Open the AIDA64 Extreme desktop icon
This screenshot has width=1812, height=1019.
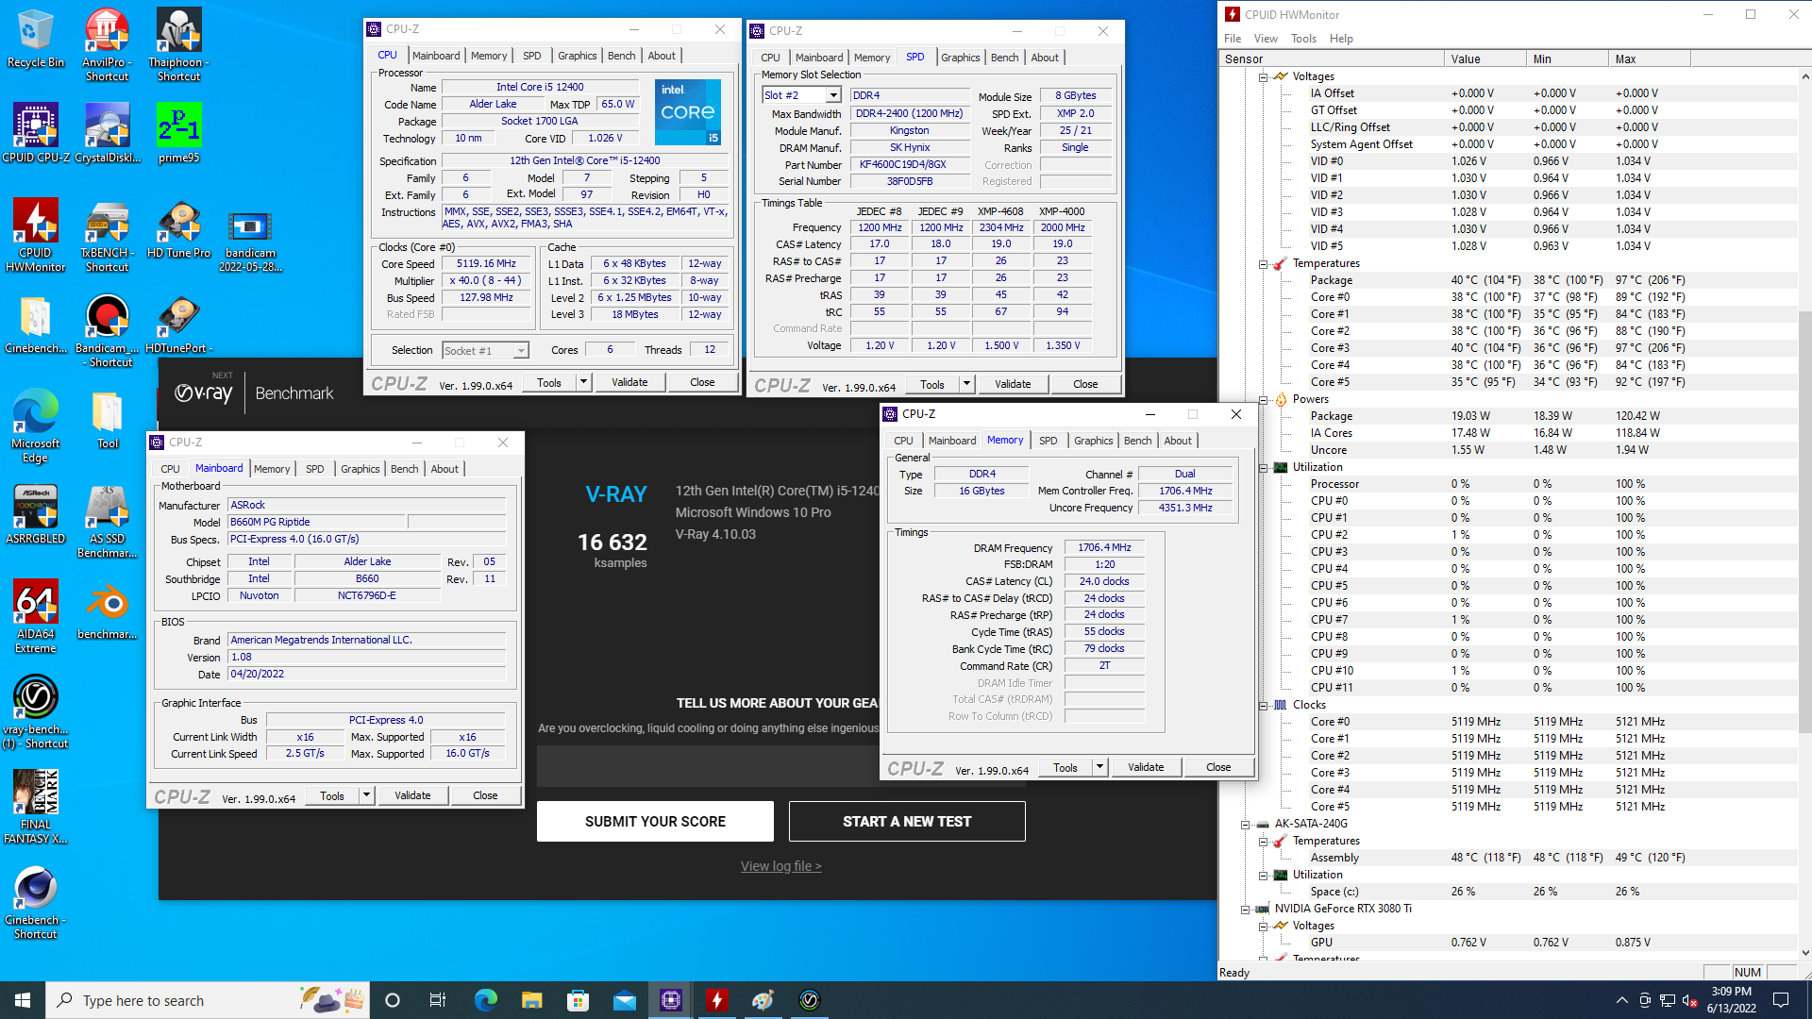35,616
